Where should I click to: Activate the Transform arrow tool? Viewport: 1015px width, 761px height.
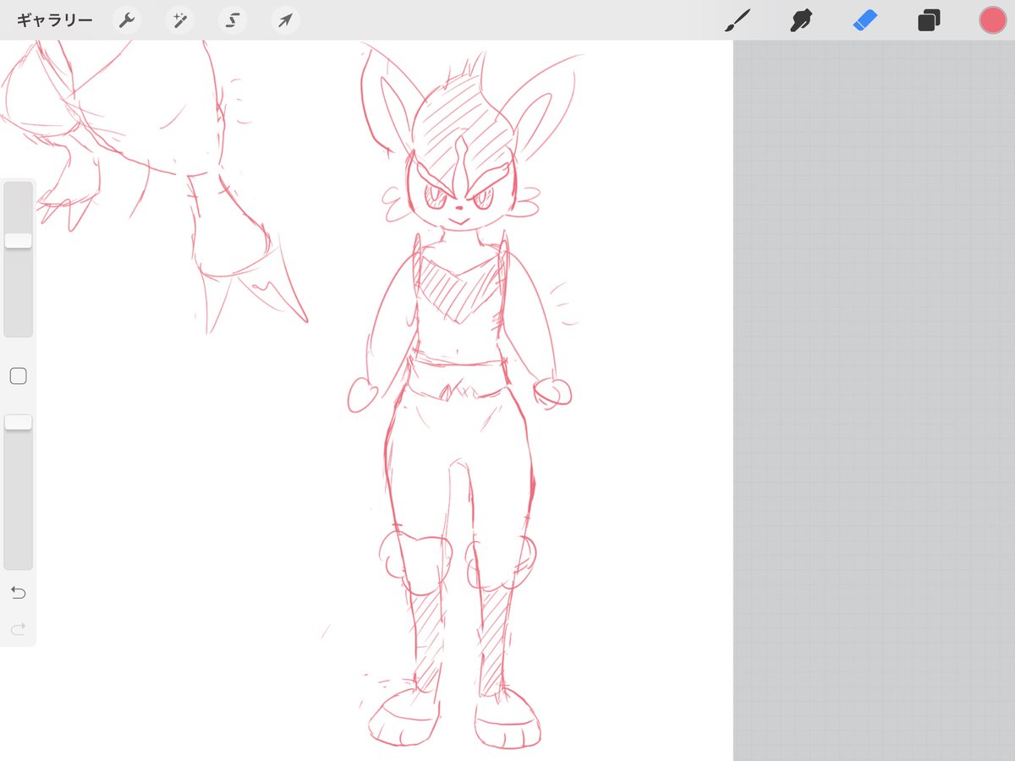point(285,20)
